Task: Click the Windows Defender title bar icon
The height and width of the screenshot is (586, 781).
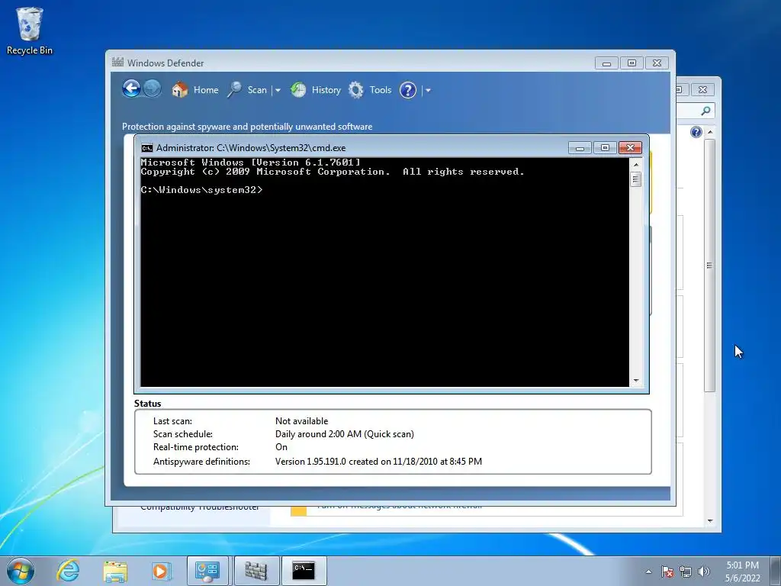Action: coord(117,63)
